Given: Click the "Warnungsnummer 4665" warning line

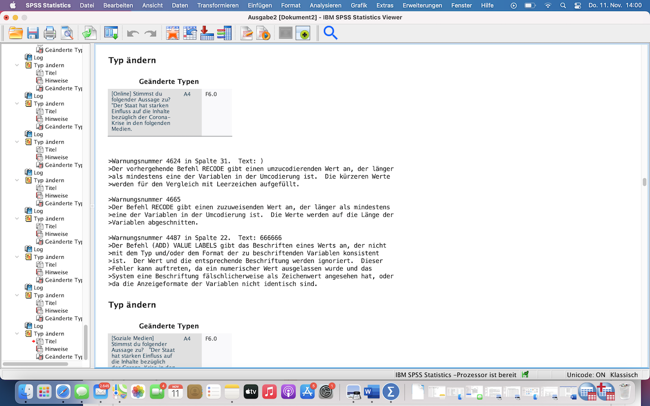Looking at the screenshot, I should coord(144,199).
